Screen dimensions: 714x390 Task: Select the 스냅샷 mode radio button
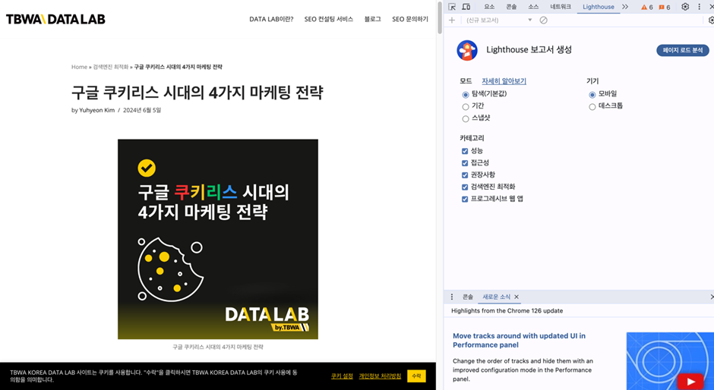(466, 118)
